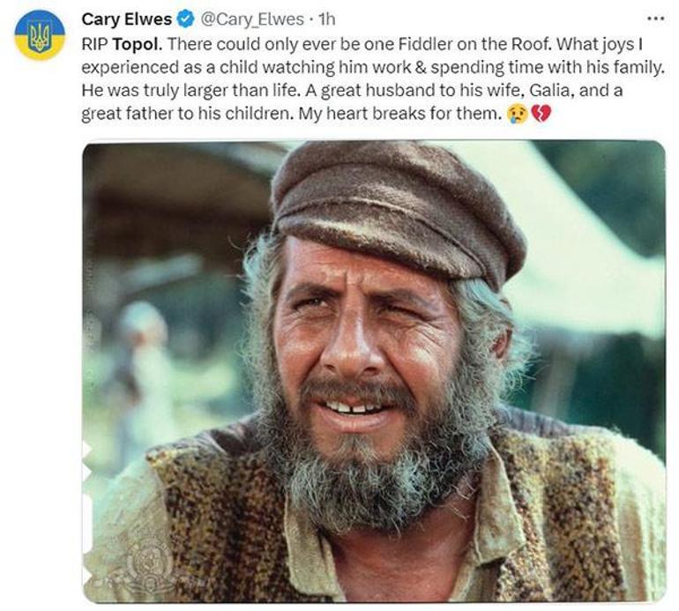The height and width of the screenshot is (611, 679).
Task: Click the Cary Elwes profile avatar
Action: click(40, 35)
